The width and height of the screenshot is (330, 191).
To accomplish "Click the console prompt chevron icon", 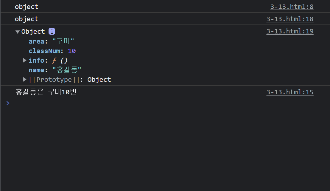I will [x=8, y=103].
